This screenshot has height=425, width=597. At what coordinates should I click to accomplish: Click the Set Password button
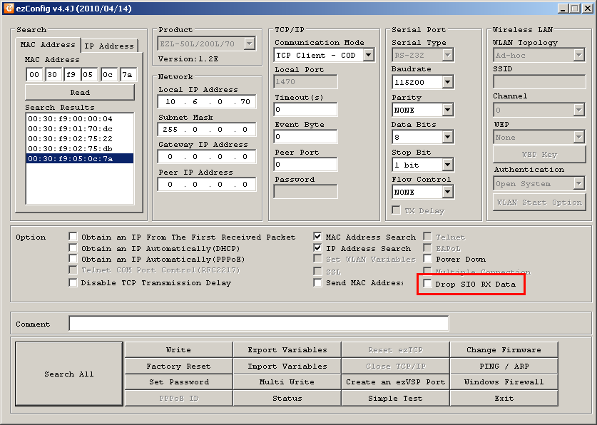click(x=178, y=382)
